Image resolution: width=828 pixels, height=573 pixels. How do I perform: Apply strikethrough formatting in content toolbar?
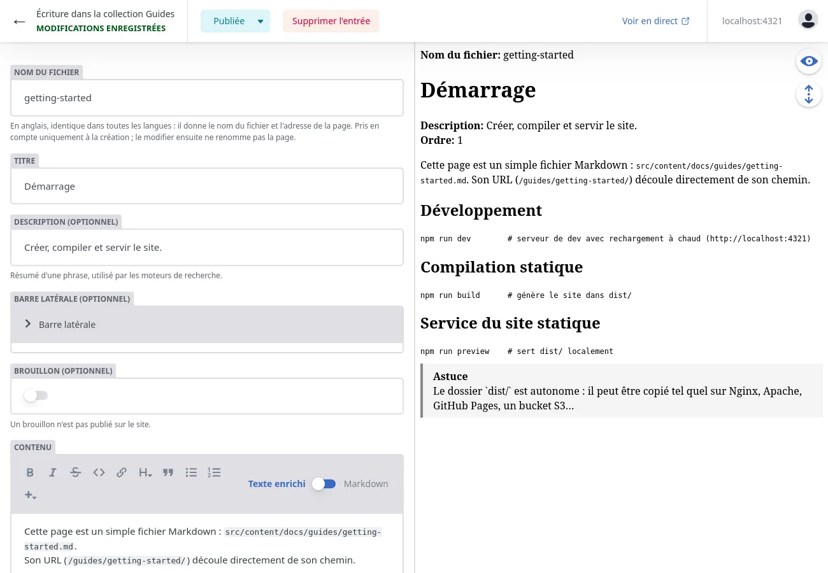pos(76,472)
